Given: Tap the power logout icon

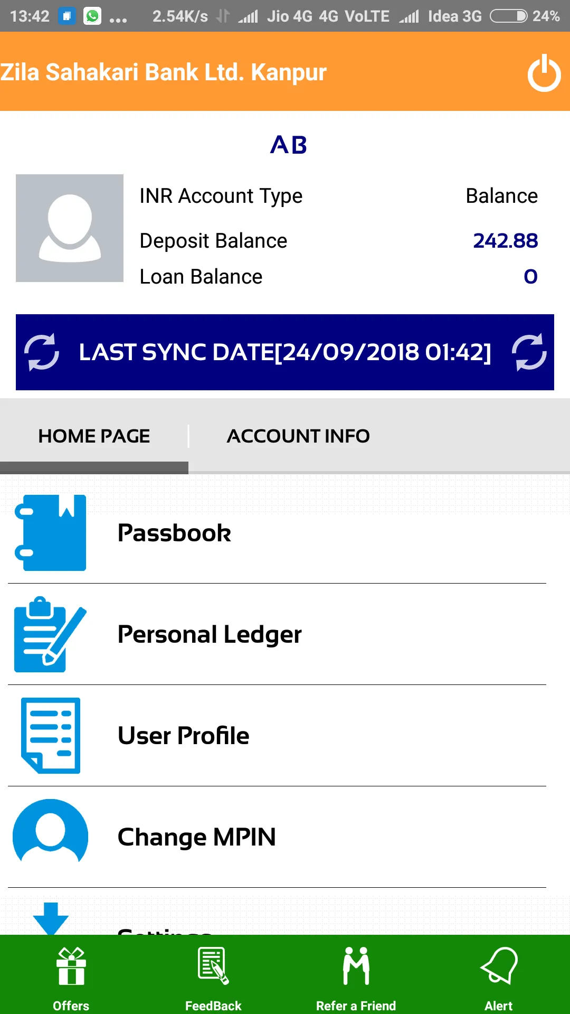Looking at the screenshot, I should point(544,73).
